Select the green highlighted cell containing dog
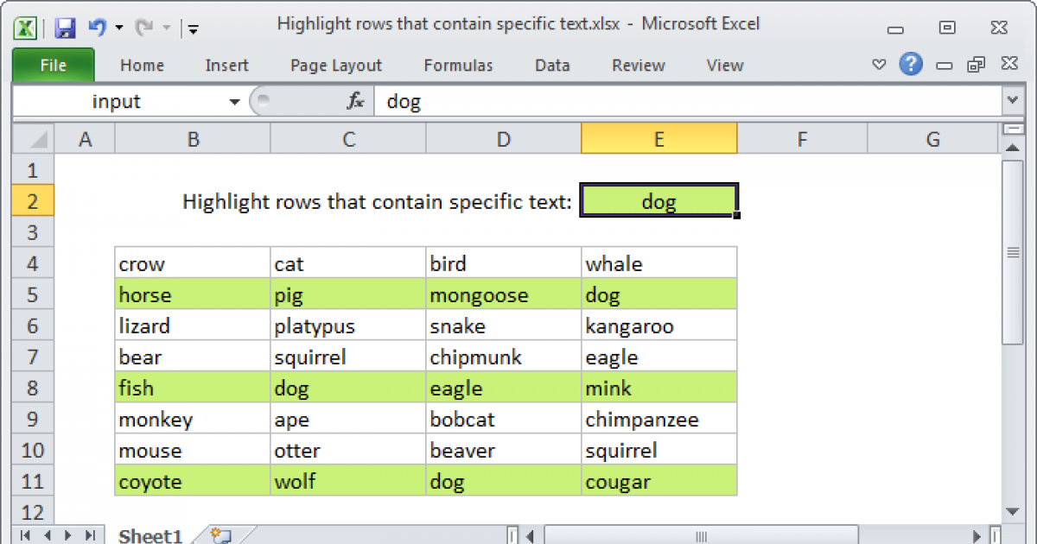The image size is (1037, 544). coord(659,200)
